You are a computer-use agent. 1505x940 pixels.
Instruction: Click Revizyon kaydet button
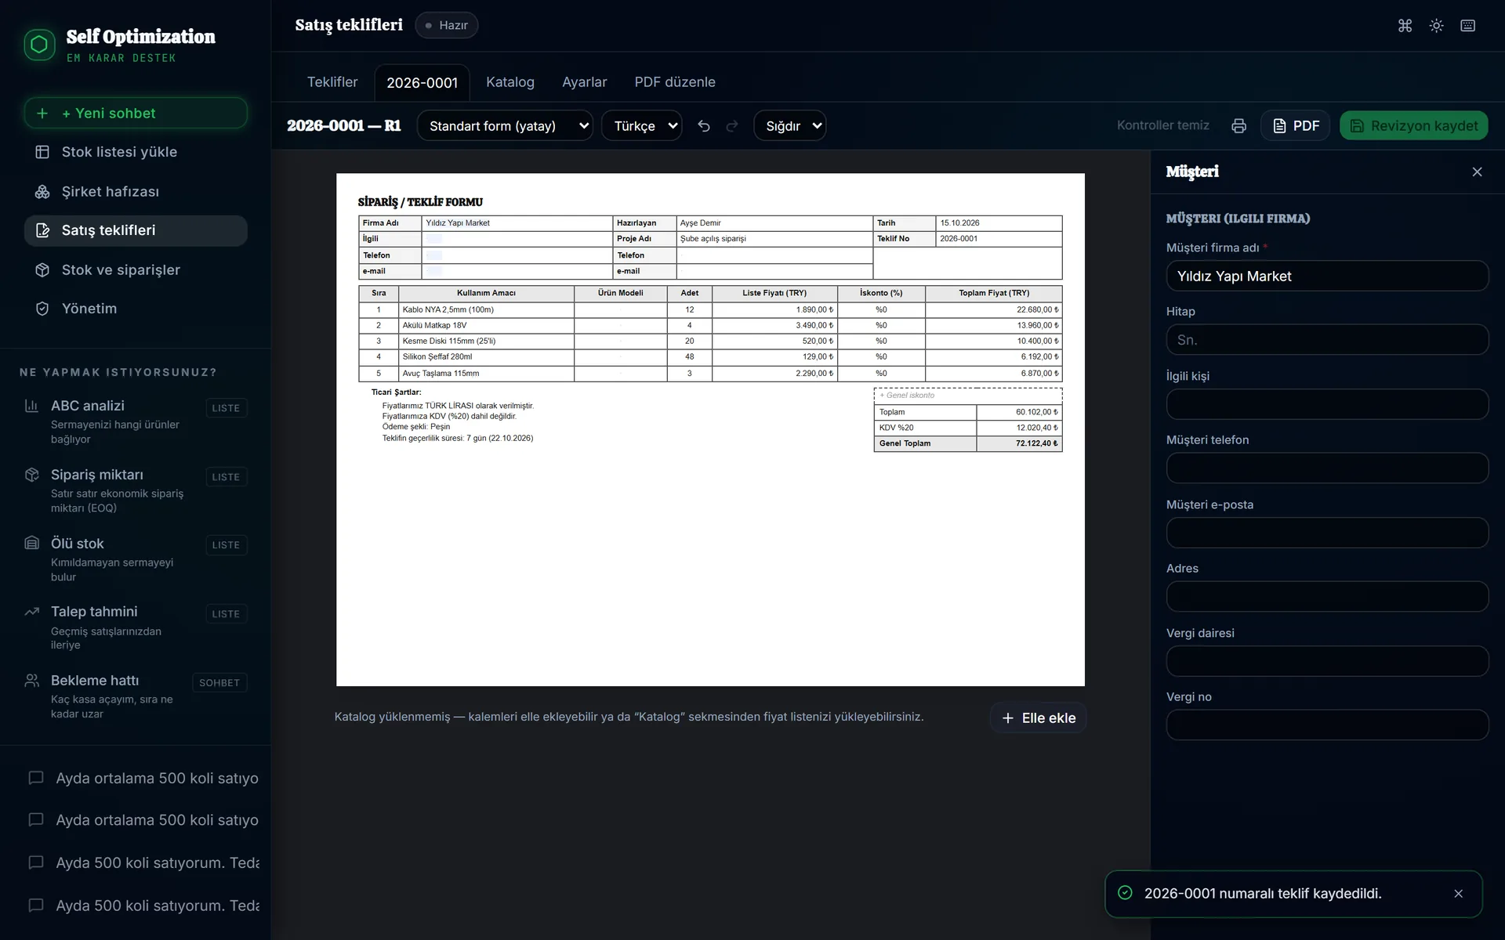point(1413,126)
